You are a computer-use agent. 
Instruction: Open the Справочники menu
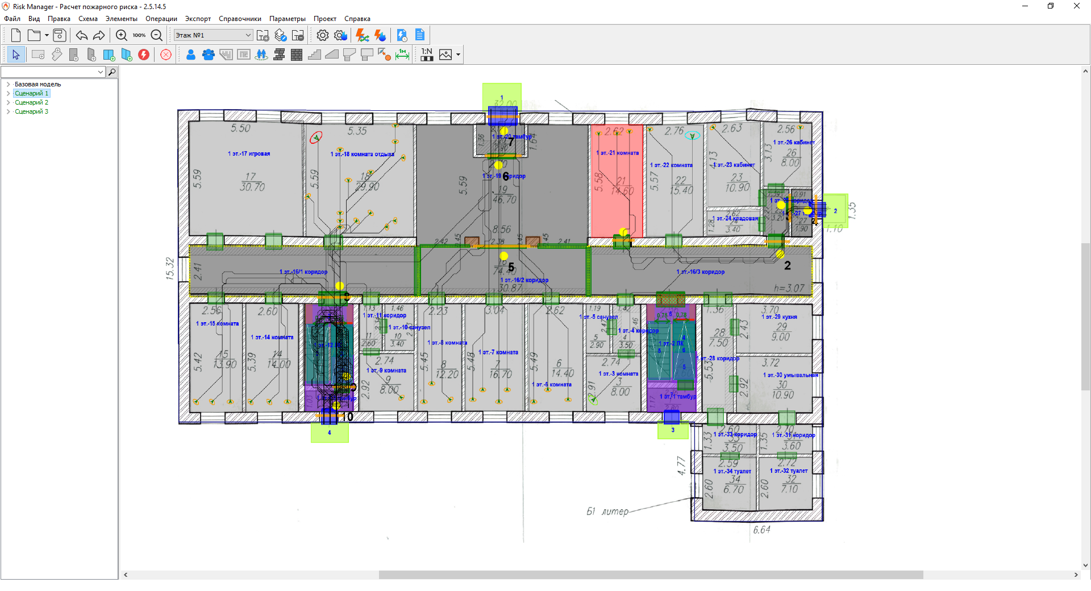click(x=240, y=19)
